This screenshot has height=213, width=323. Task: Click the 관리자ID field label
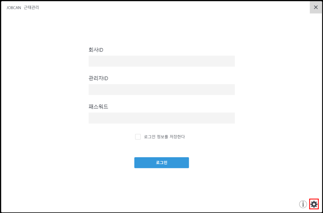click(x=98, y=78)
